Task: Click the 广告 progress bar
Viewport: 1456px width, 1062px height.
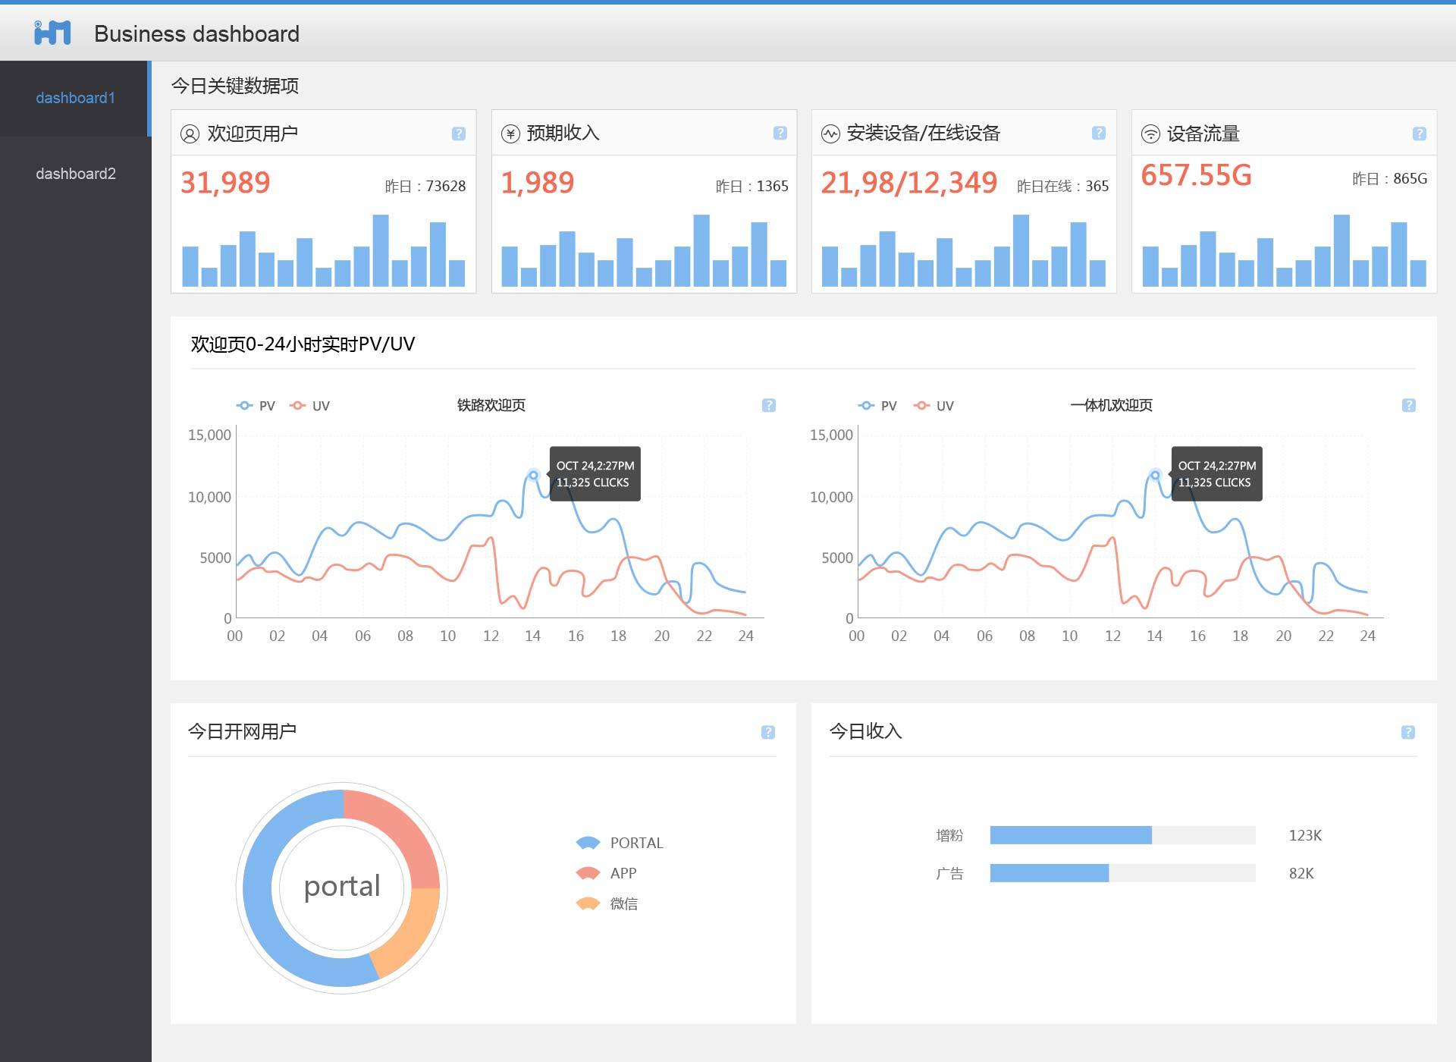Action: 1122,873
